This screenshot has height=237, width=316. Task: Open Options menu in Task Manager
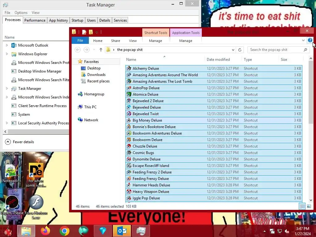21,12
